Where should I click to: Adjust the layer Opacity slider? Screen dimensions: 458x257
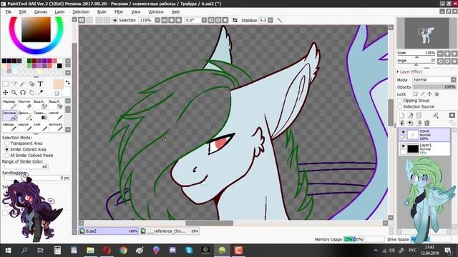pyautogui.click(x=434, y=87)
